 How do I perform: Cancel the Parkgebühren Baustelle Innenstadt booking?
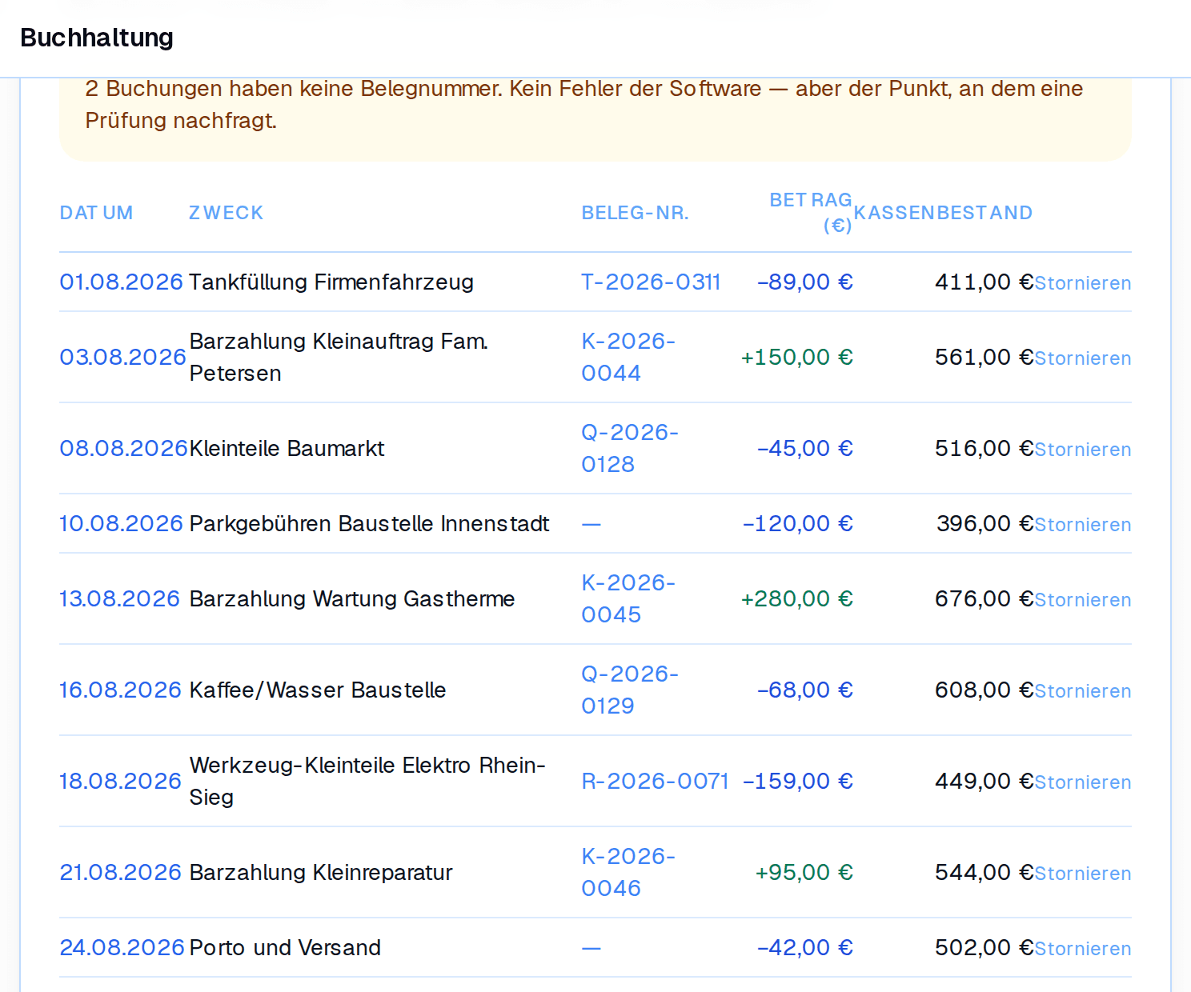(1082, 525)
